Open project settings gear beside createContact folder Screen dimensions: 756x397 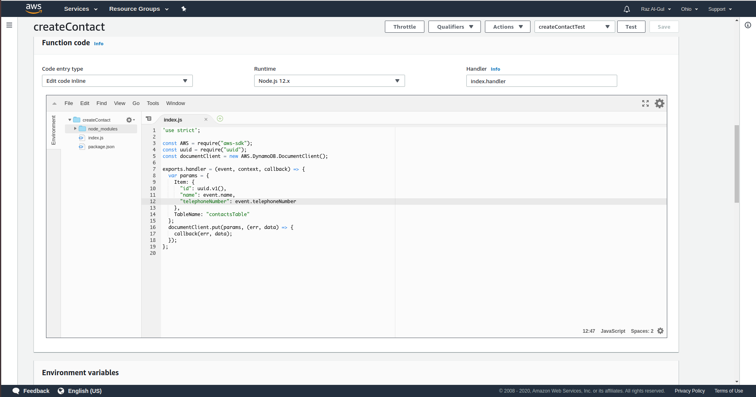tap(129, 120)
